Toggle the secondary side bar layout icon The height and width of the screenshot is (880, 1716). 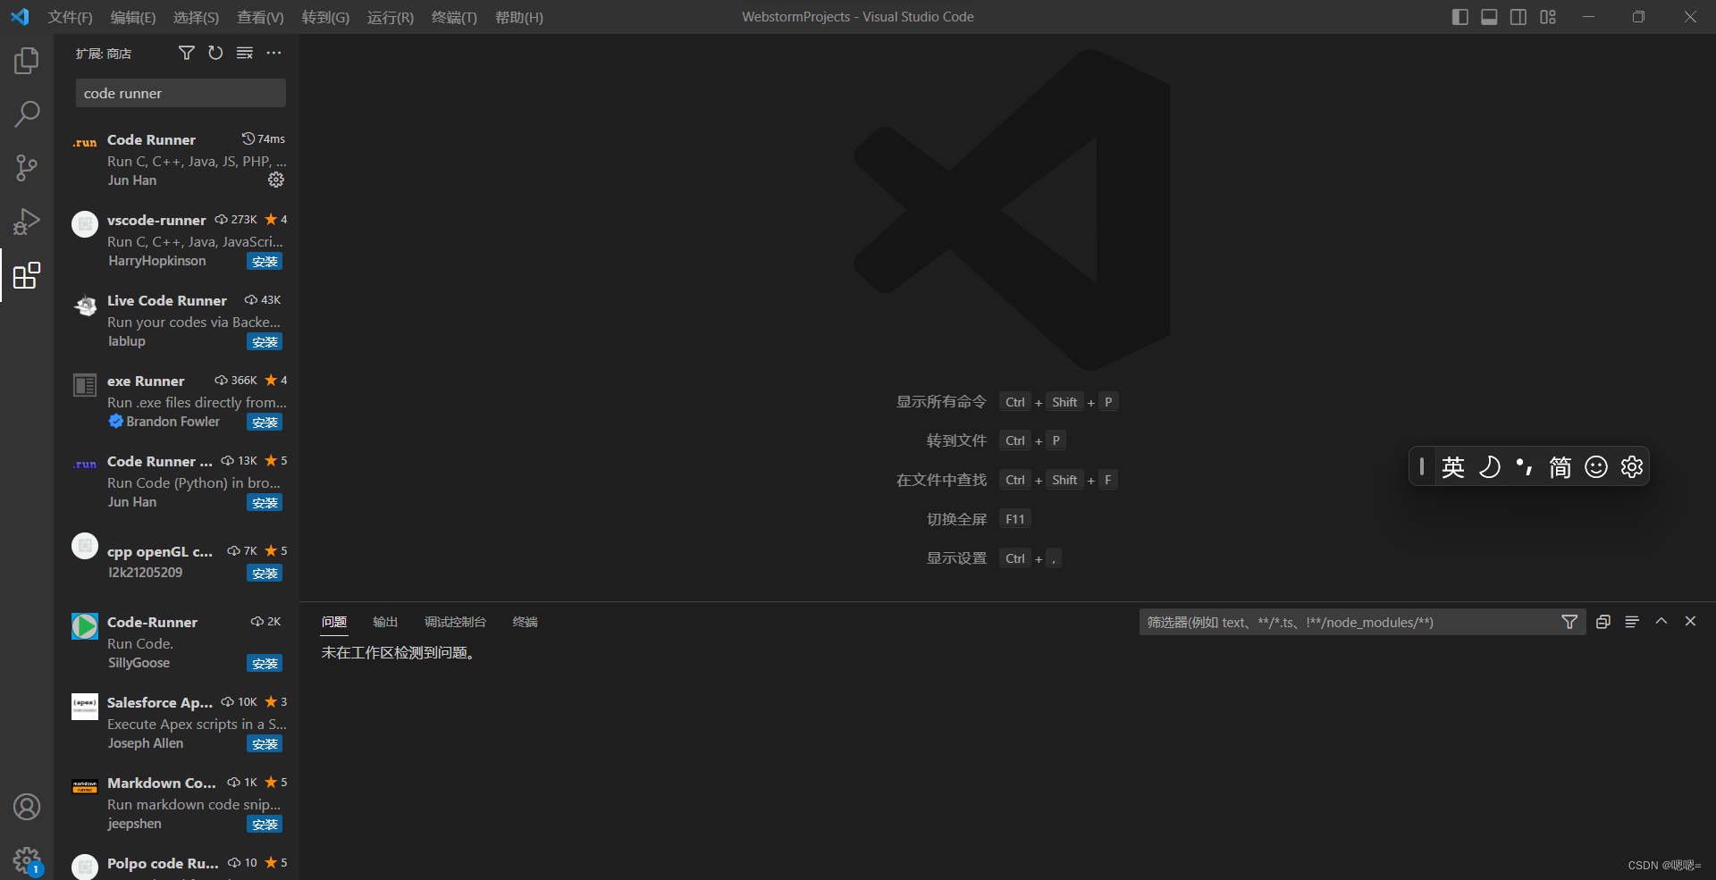click(x=1518, y=17)
